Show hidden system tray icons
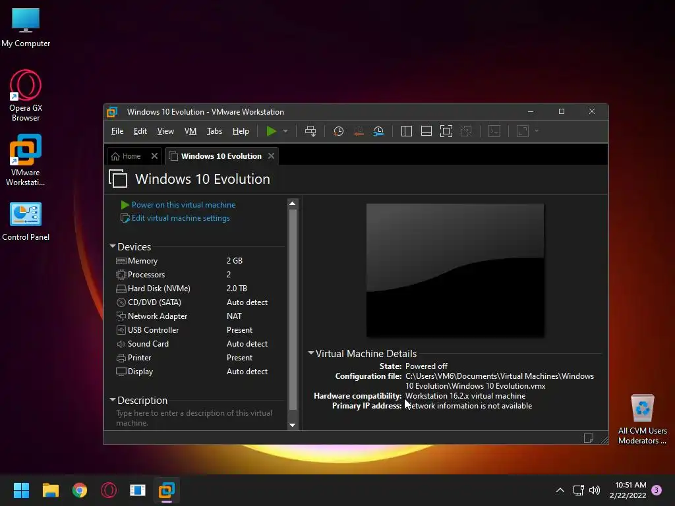This screenshot has width=675, height=506. click(560, 490)
